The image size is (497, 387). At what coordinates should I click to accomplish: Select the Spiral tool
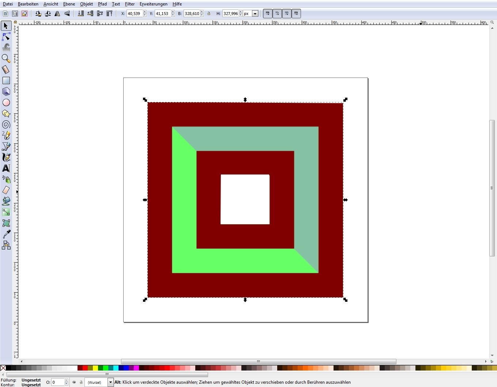6,124
